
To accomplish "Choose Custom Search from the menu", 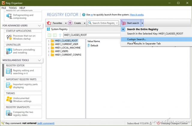I will 136,39.
